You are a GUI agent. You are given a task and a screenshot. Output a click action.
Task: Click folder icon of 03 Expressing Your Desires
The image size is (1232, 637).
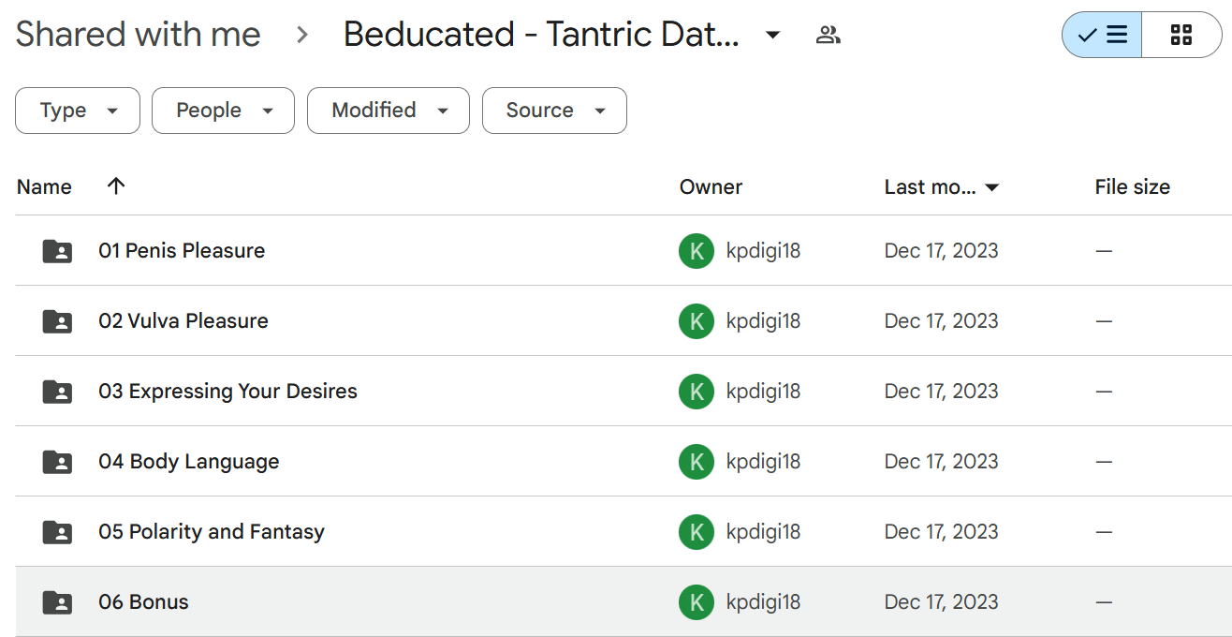57,392
